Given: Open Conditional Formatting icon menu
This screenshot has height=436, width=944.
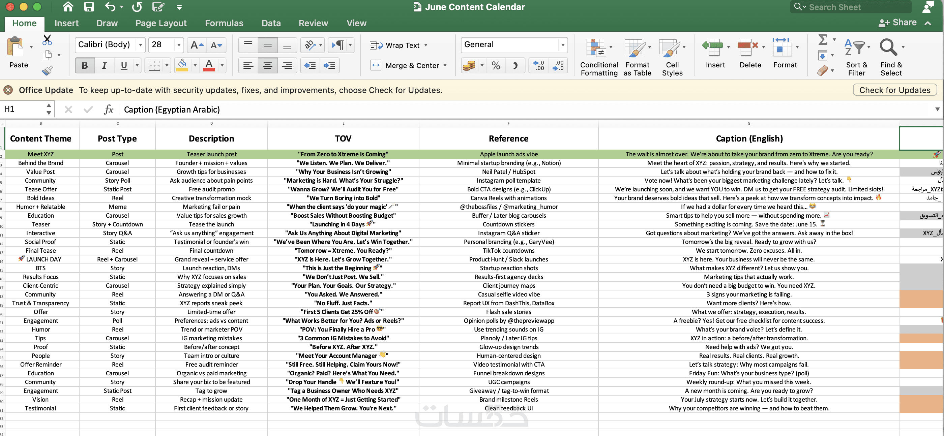Looking at the screenshot, I should [599, 57].
